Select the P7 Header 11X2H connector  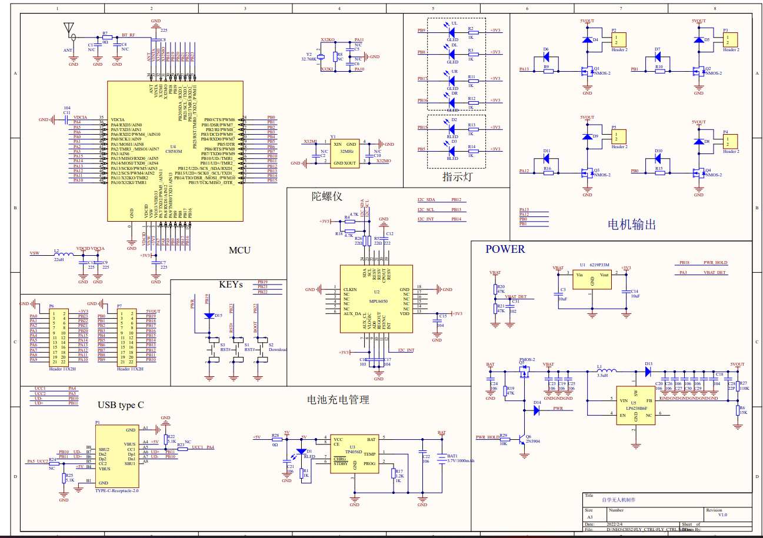[x=127, y=337]
